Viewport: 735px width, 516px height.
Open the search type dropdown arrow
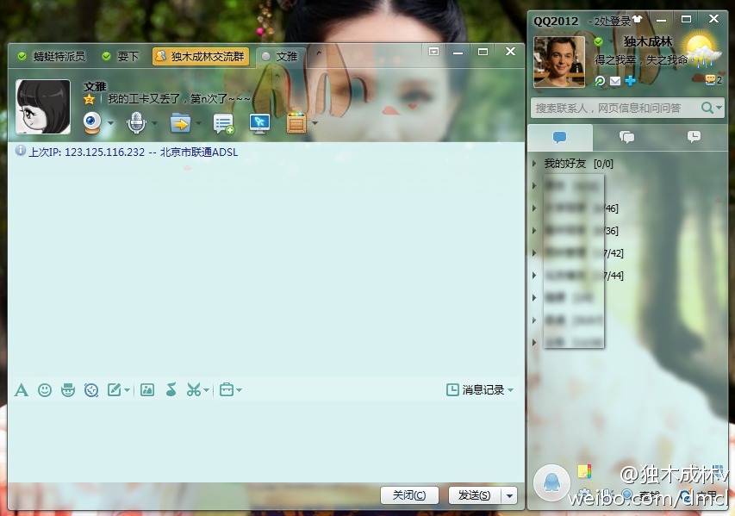point(719,109)
